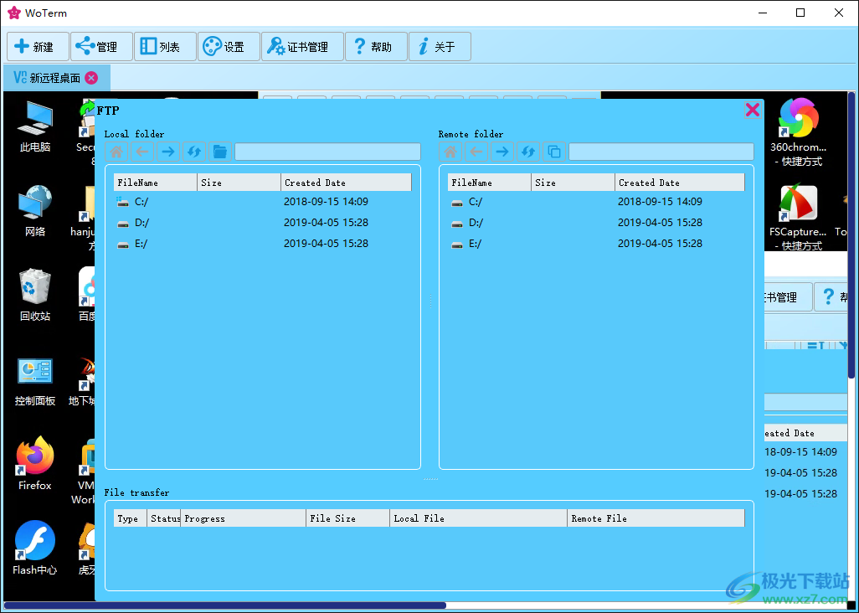Open 设置 settings from the toolbar
The width and height of the screenshot is (859, 613).
coord(229,47)
